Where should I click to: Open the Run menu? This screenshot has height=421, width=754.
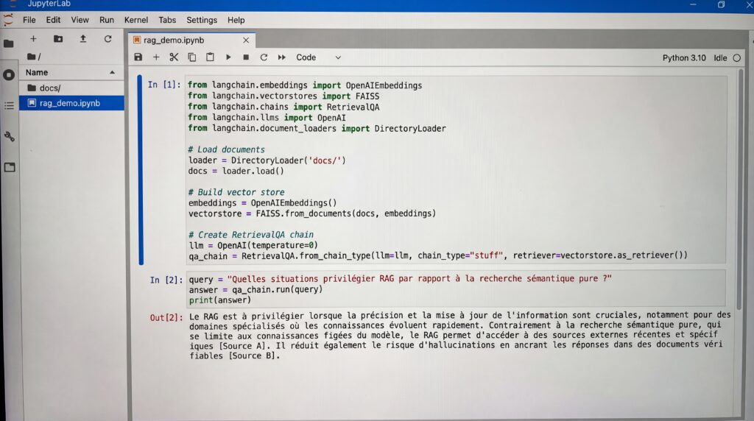point(106,20)
